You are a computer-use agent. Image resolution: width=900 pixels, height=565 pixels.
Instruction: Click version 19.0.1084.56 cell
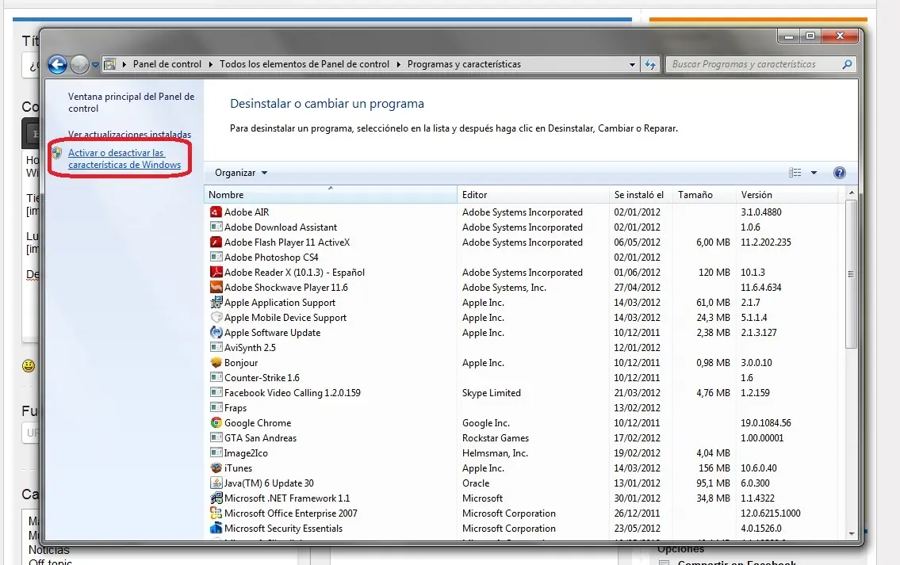tap(766, 422)
